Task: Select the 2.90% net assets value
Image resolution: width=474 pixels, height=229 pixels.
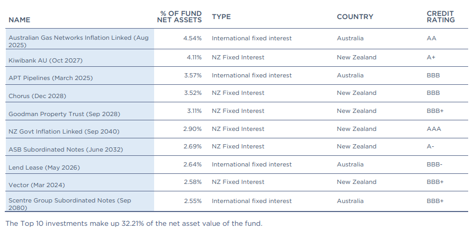Action: click(192, 129)
